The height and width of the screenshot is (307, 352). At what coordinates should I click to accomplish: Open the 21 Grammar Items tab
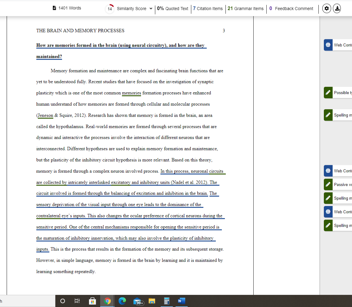click(x=245, y=8)
